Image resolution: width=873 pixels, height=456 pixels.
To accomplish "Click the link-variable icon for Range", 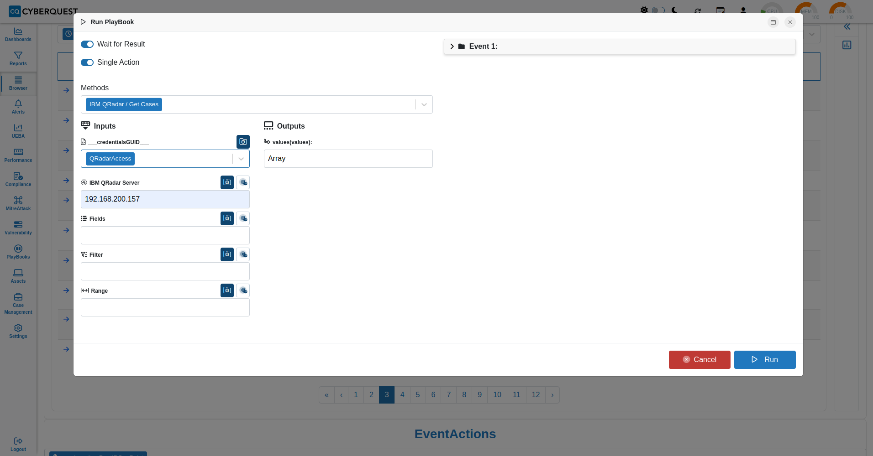I will coord(243,290).
